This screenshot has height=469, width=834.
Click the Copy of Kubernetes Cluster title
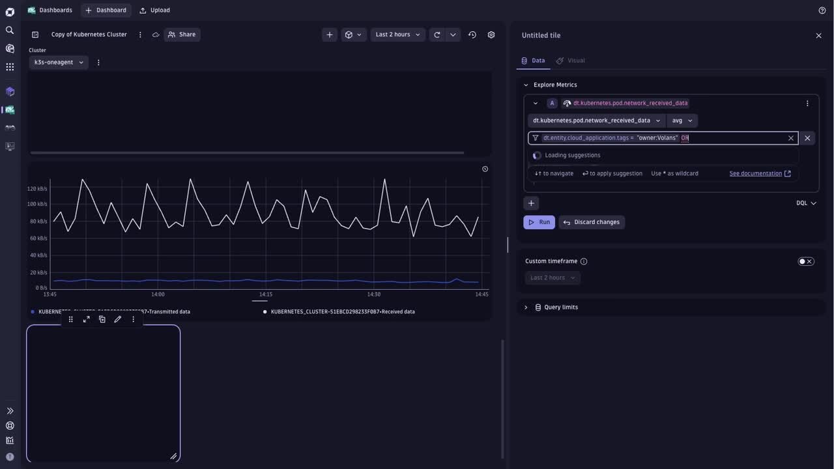[89, 35]
